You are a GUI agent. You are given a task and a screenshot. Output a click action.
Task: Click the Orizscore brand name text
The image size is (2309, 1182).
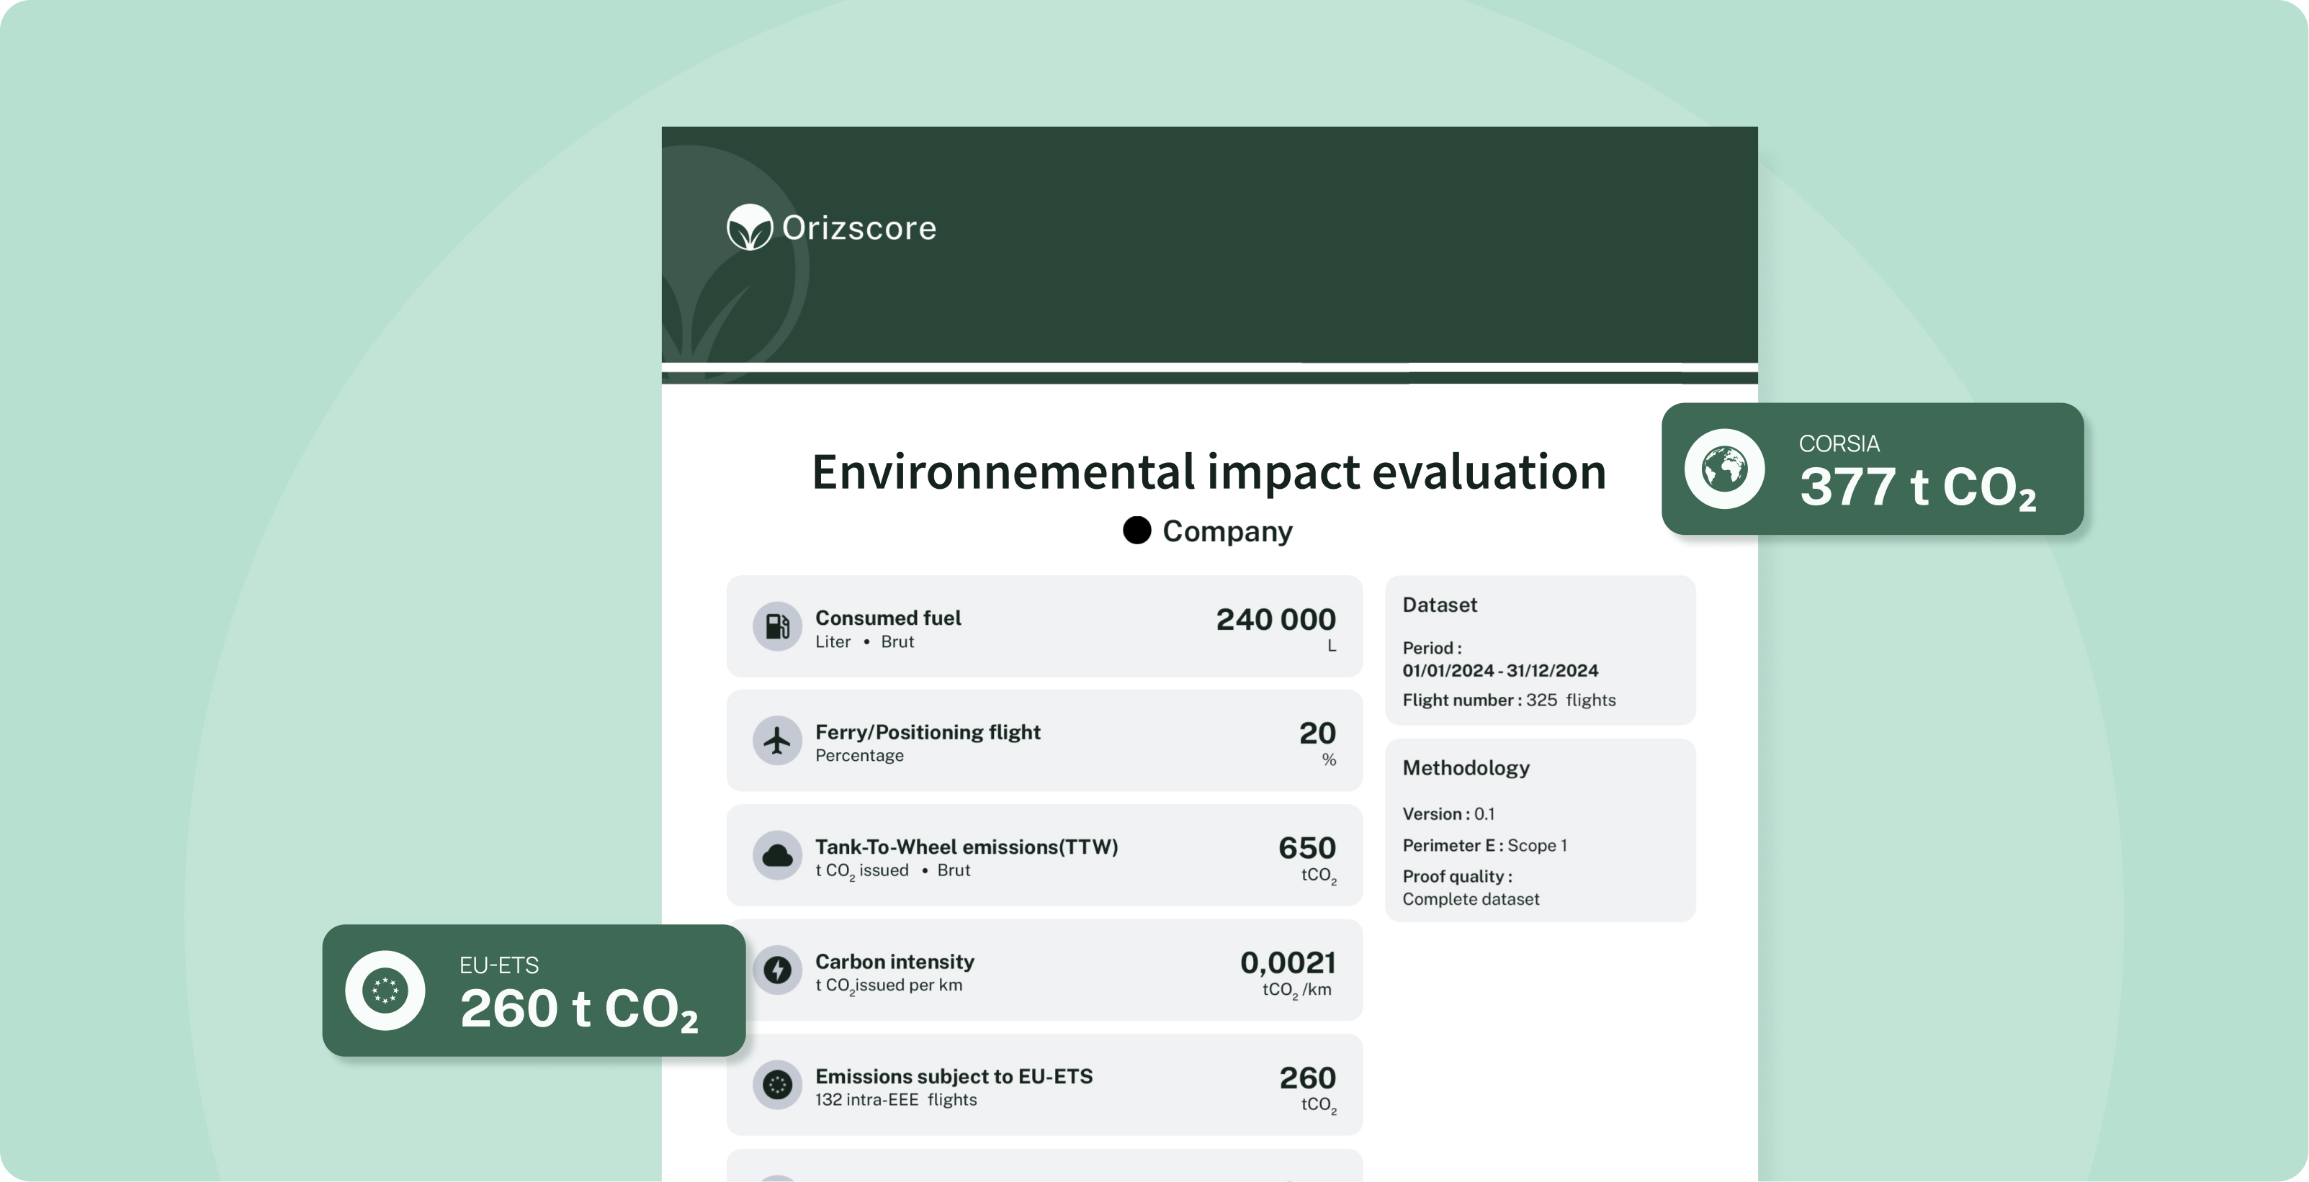pos(858,227)
